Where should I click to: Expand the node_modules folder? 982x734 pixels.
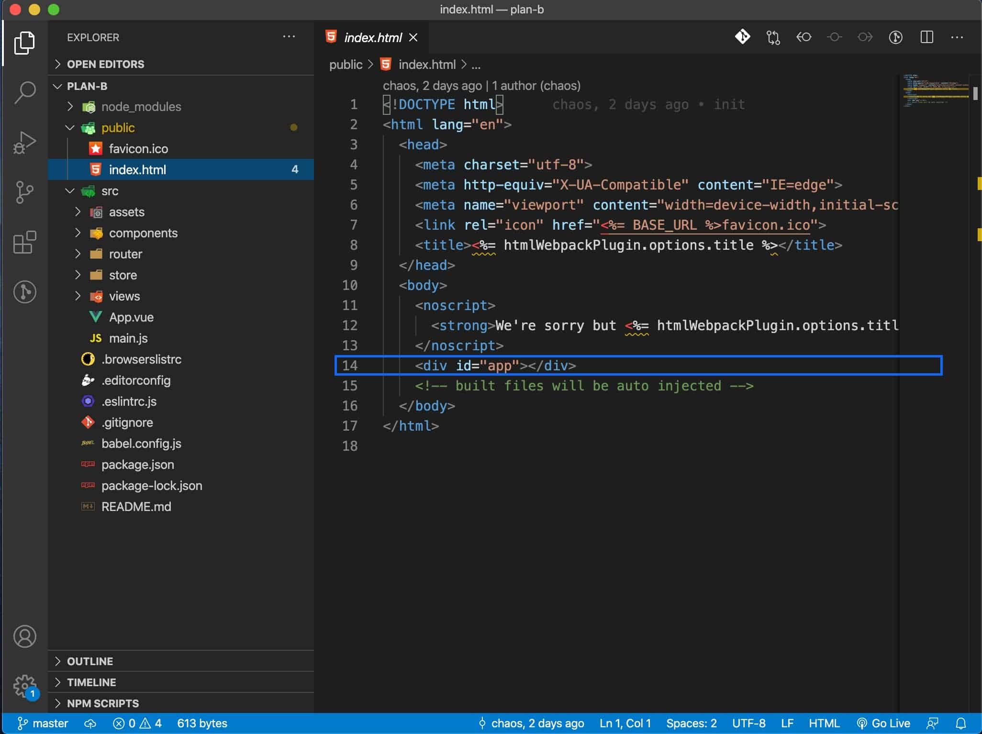(x=141, y=107)
